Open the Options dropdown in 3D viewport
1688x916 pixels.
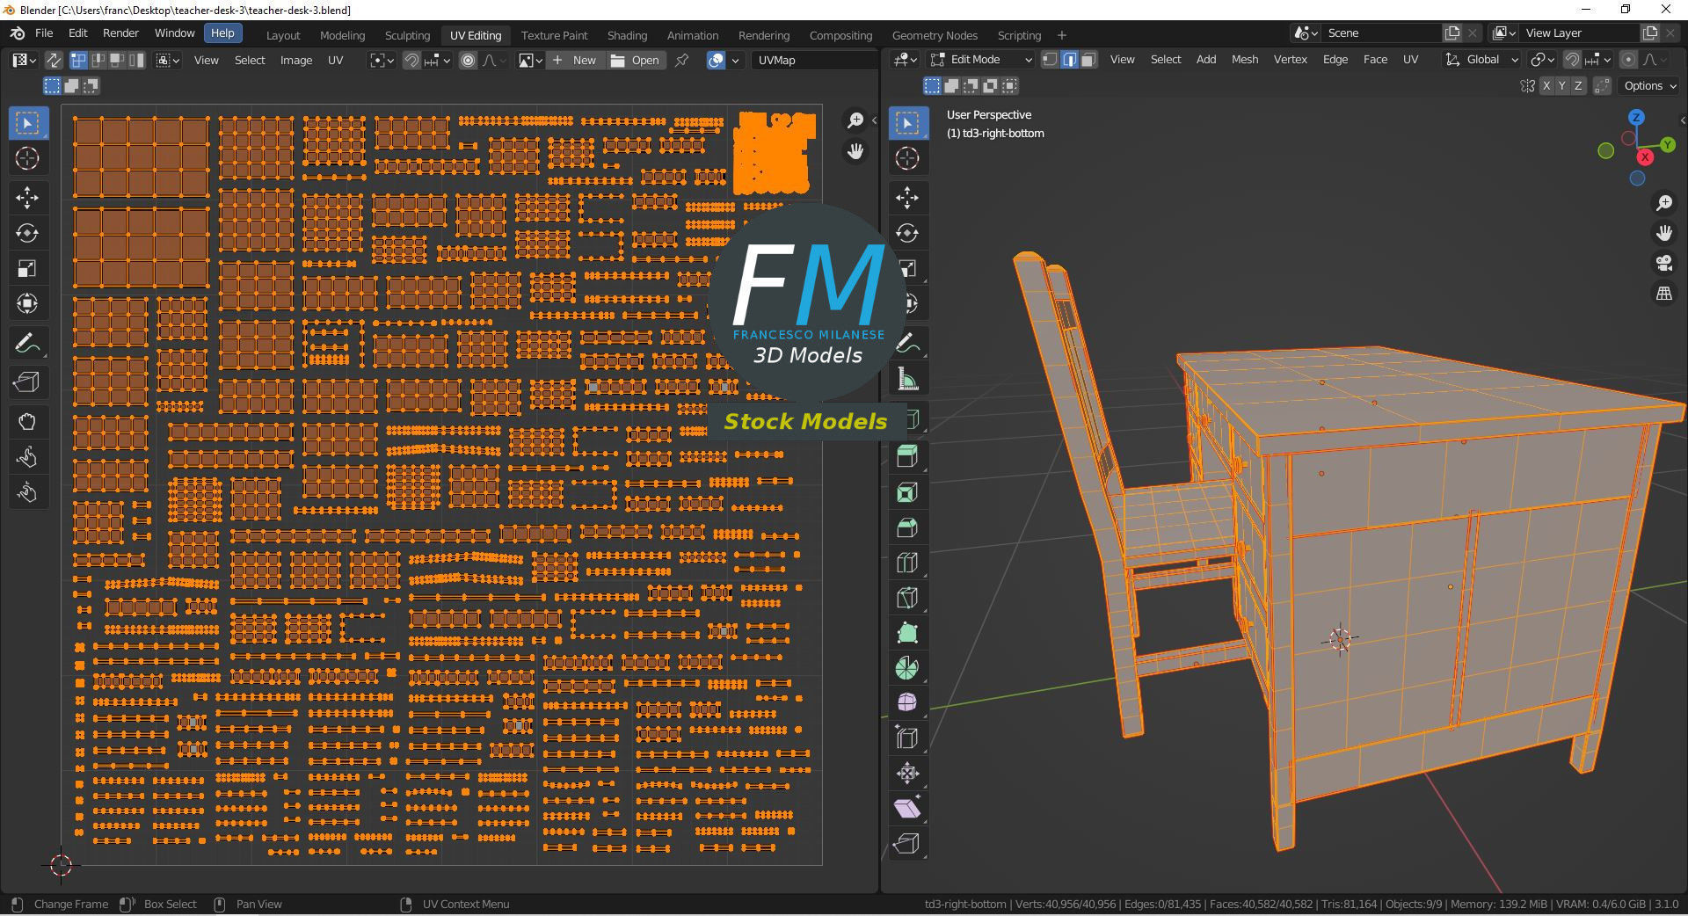1650,86
